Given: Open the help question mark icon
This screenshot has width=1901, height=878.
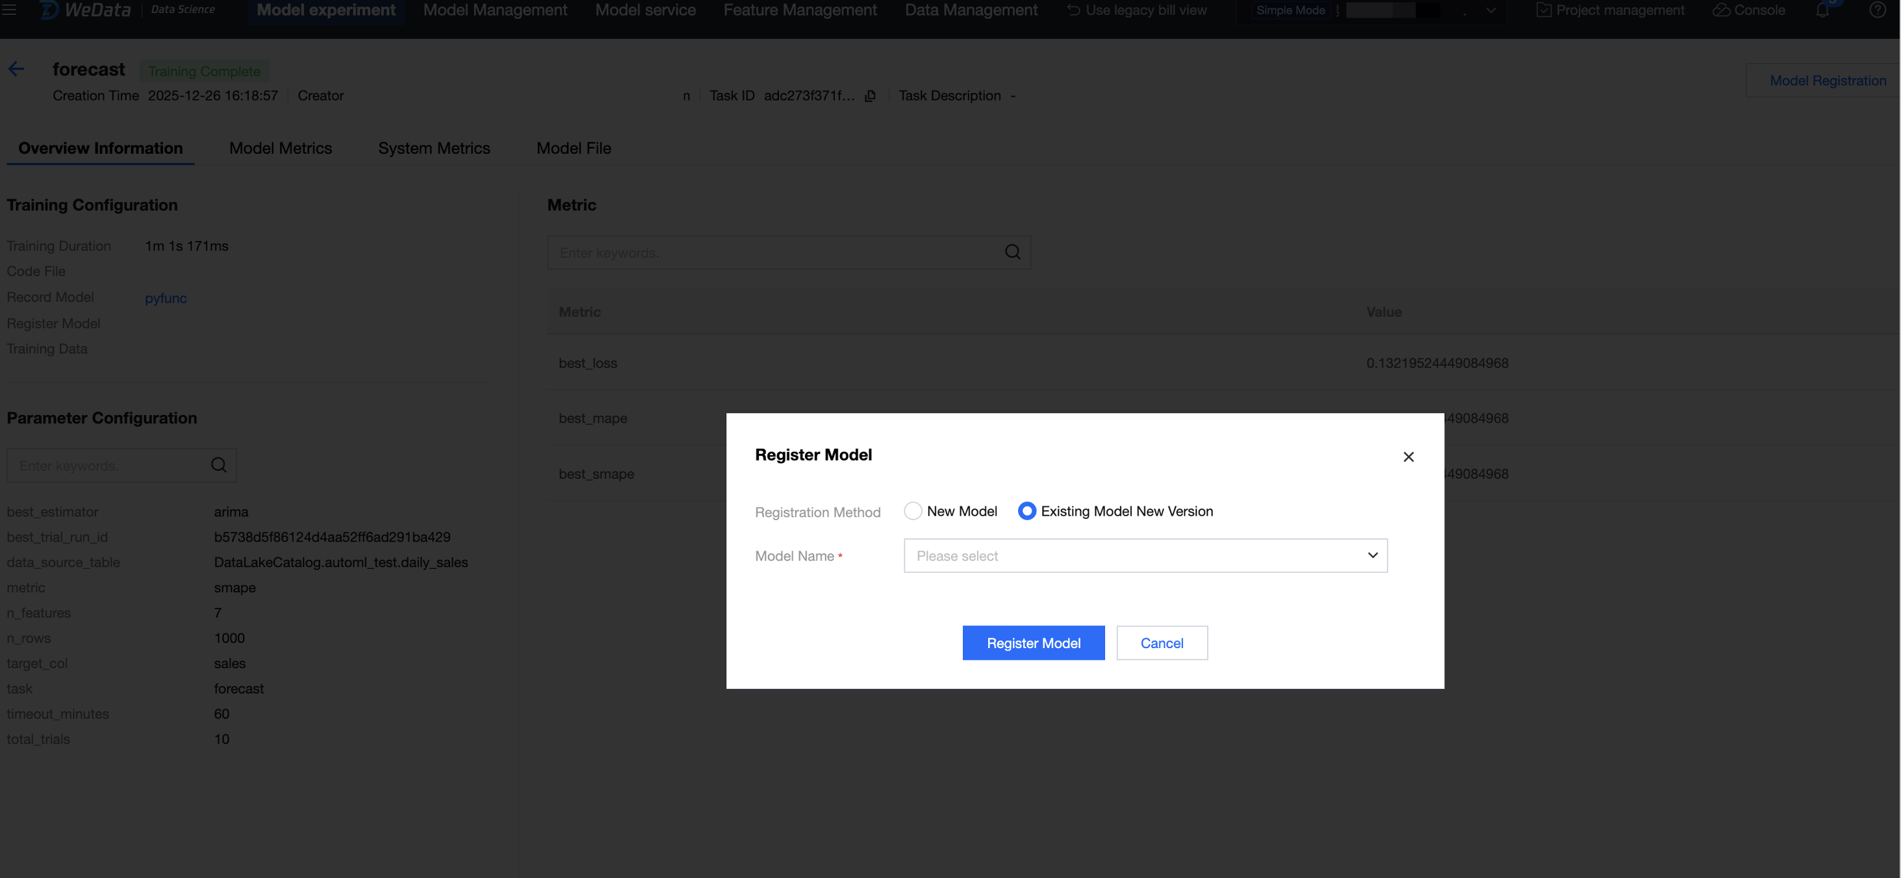Looking at the screenshot, I should click(1878, 10).
